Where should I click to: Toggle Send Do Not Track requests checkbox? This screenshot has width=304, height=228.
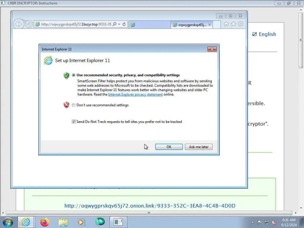tap(74, 121)
